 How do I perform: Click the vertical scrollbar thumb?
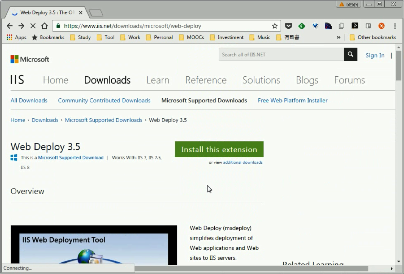pyautogui.click(x=399, y=65)
